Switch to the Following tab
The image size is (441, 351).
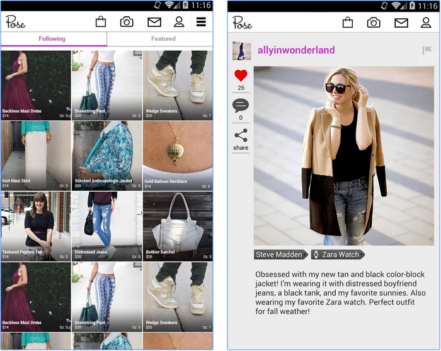click(x=54, y=39)
